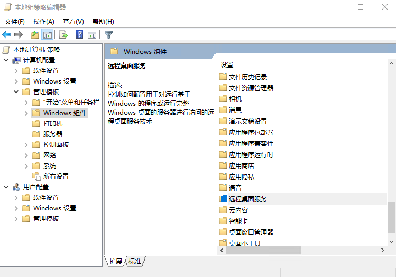Select the 远程桌面服务 folder in list
396x277 pixels.
(x=247, y=199)
